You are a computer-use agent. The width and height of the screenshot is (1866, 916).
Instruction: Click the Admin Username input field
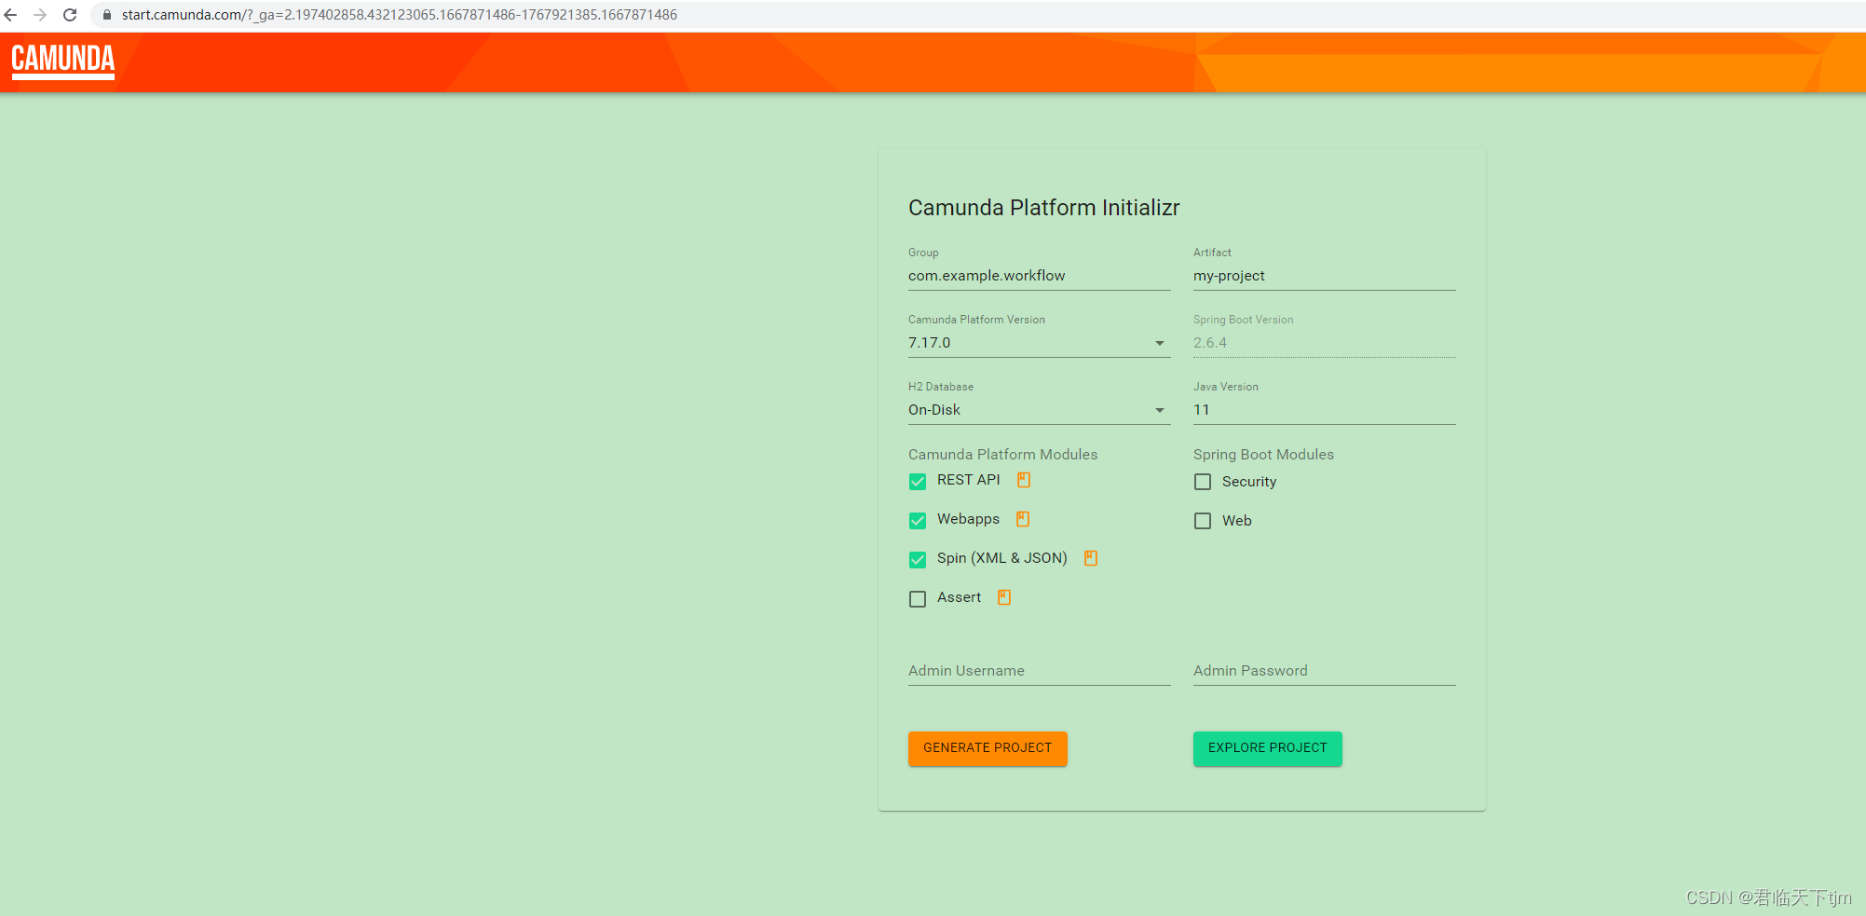tap(1038, 670)
